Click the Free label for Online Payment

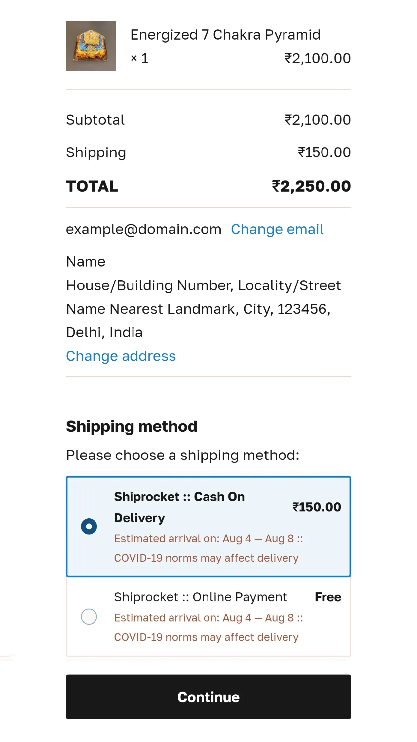tap(328, 597)
